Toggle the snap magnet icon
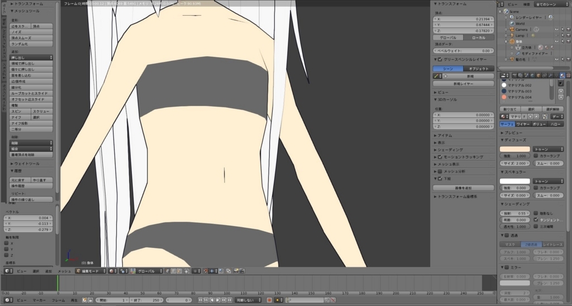 pyautogui.click(x=206, y=271)
